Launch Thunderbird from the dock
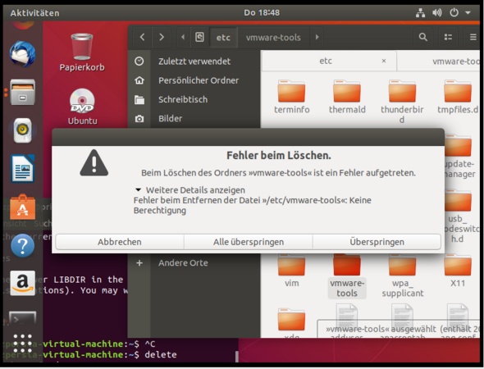This screenshot has width=484, height=369. pyautogui.click(x=22, y=54)
